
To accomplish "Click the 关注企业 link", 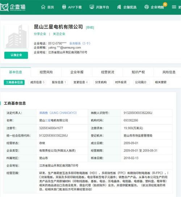I will (59, 34).
